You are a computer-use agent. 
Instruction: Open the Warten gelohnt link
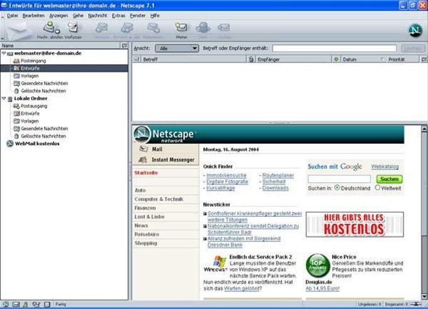tap(241, 288)
